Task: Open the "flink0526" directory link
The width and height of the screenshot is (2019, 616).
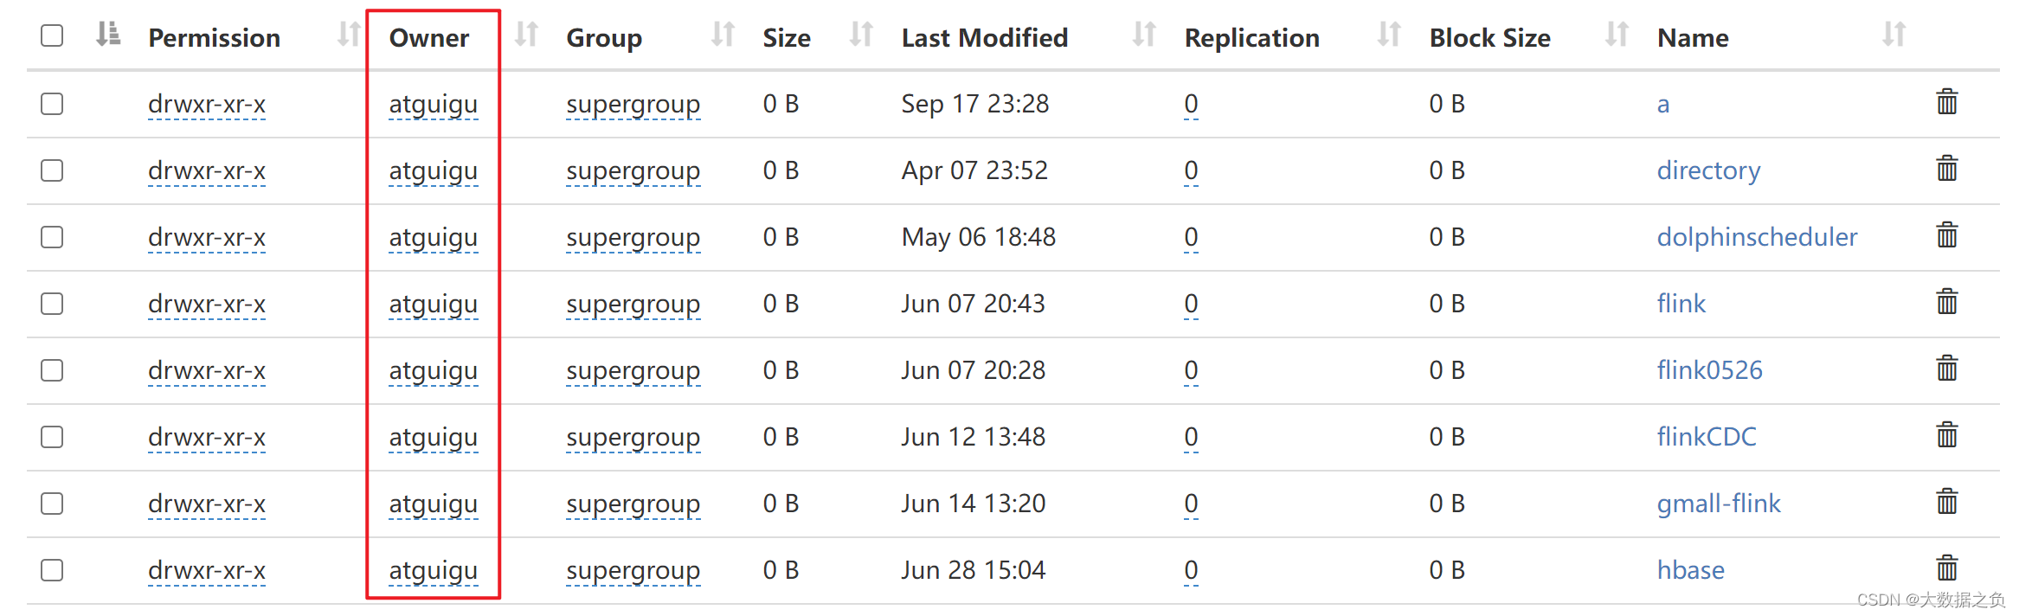Action: click(1710, 369)
